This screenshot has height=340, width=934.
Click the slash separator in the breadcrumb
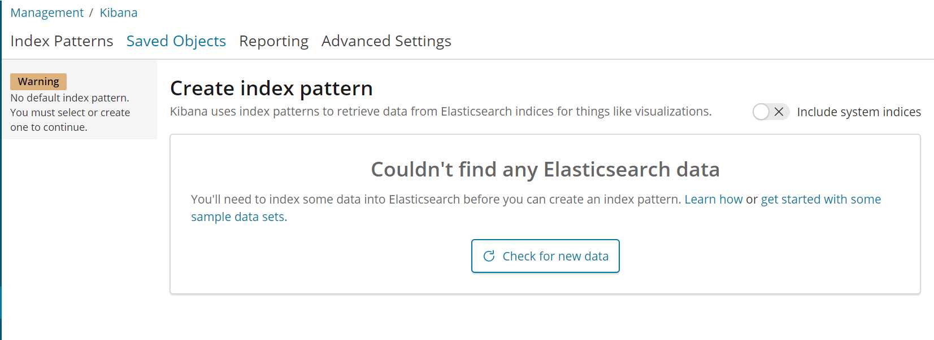coord(91,12)
